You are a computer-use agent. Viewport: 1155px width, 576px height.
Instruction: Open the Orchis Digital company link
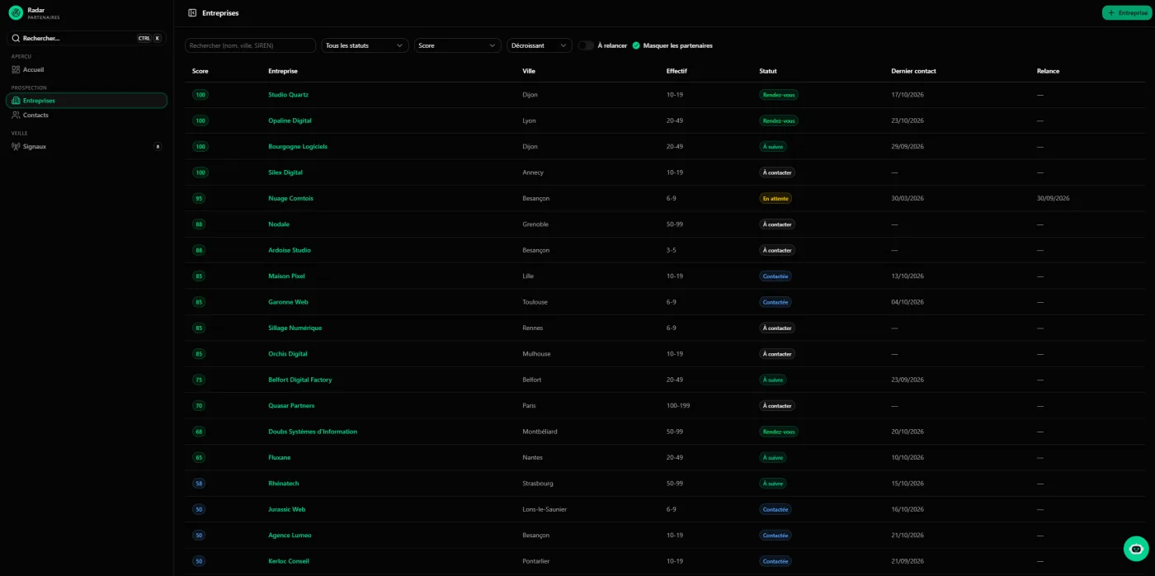[288, 354]
